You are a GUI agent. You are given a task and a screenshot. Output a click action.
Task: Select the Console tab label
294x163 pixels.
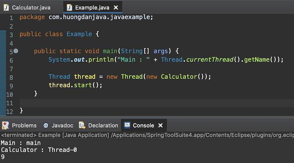[144, 126]
